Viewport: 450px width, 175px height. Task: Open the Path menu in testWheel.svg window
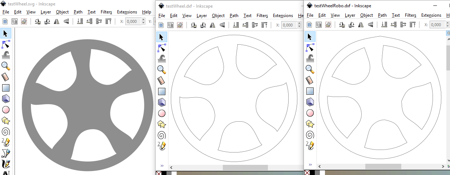tap(78, 12)
